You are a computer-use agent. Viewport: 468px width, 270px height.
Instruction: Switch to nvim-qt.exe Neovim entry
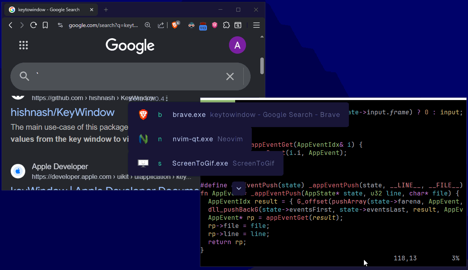click(190, 139)
